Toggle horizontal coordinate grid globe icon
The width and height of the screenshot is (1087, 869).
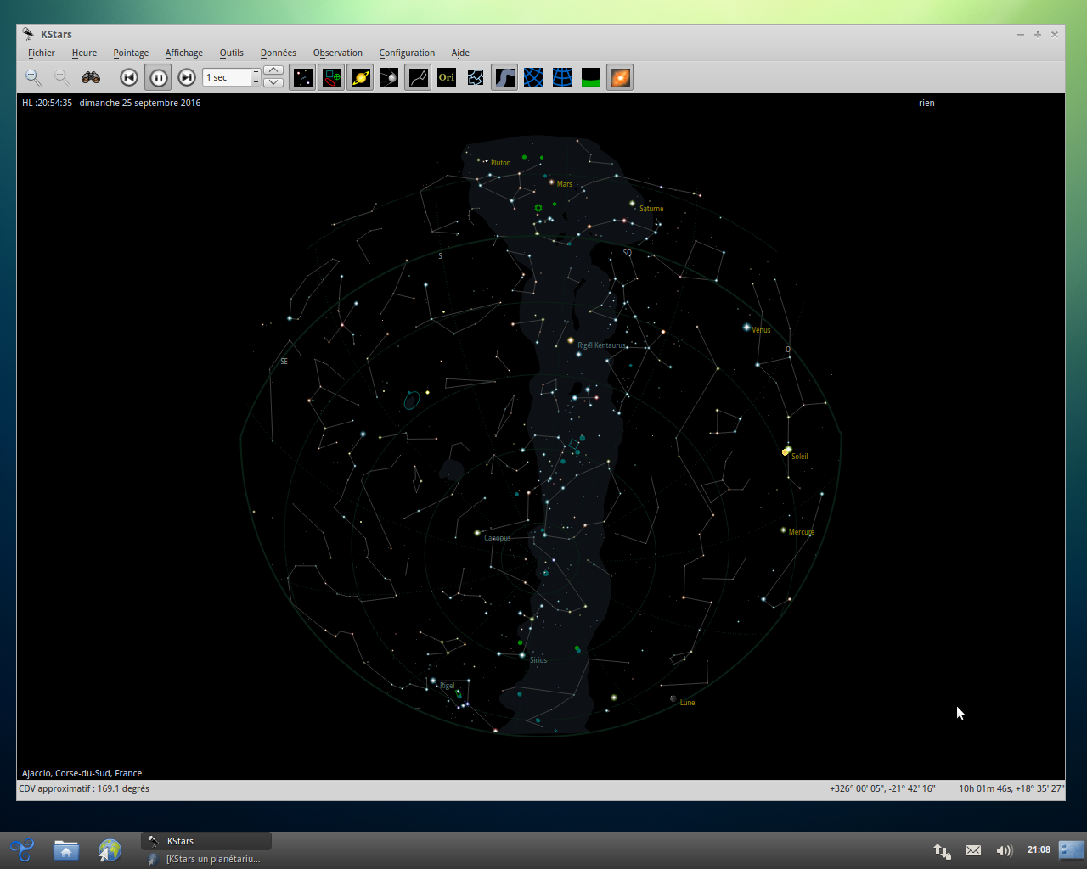click(562, 77)
